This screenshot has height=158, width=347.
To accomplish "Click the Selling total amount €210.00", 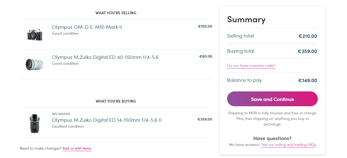I will [308, 36].
